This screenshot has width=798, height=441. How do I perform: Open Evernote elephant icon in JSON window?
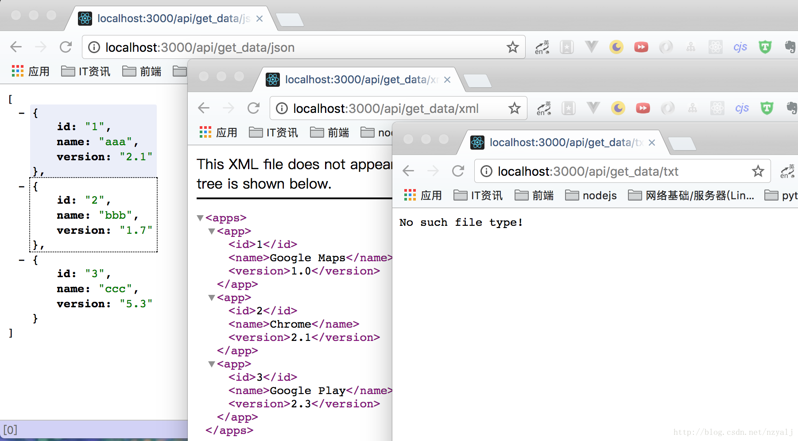pyautogui.click(x=790, y=47)
